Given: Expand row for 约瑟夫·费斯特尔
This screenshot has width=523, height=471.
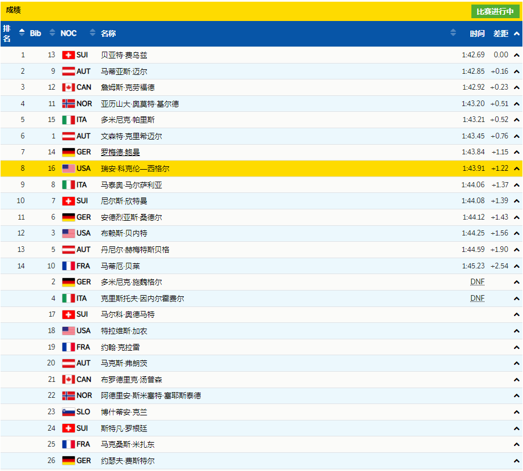Looking at the screenshot, I should coord(516,461).
